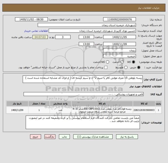Open اطلاعات تماس خریدار link
This screenshot has width=168, height=163.
36,31
